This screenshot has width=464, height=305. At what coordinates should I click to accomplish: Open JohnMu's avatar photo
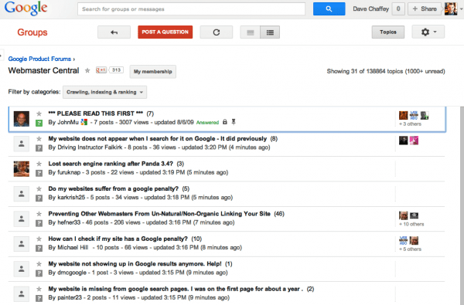22,119
